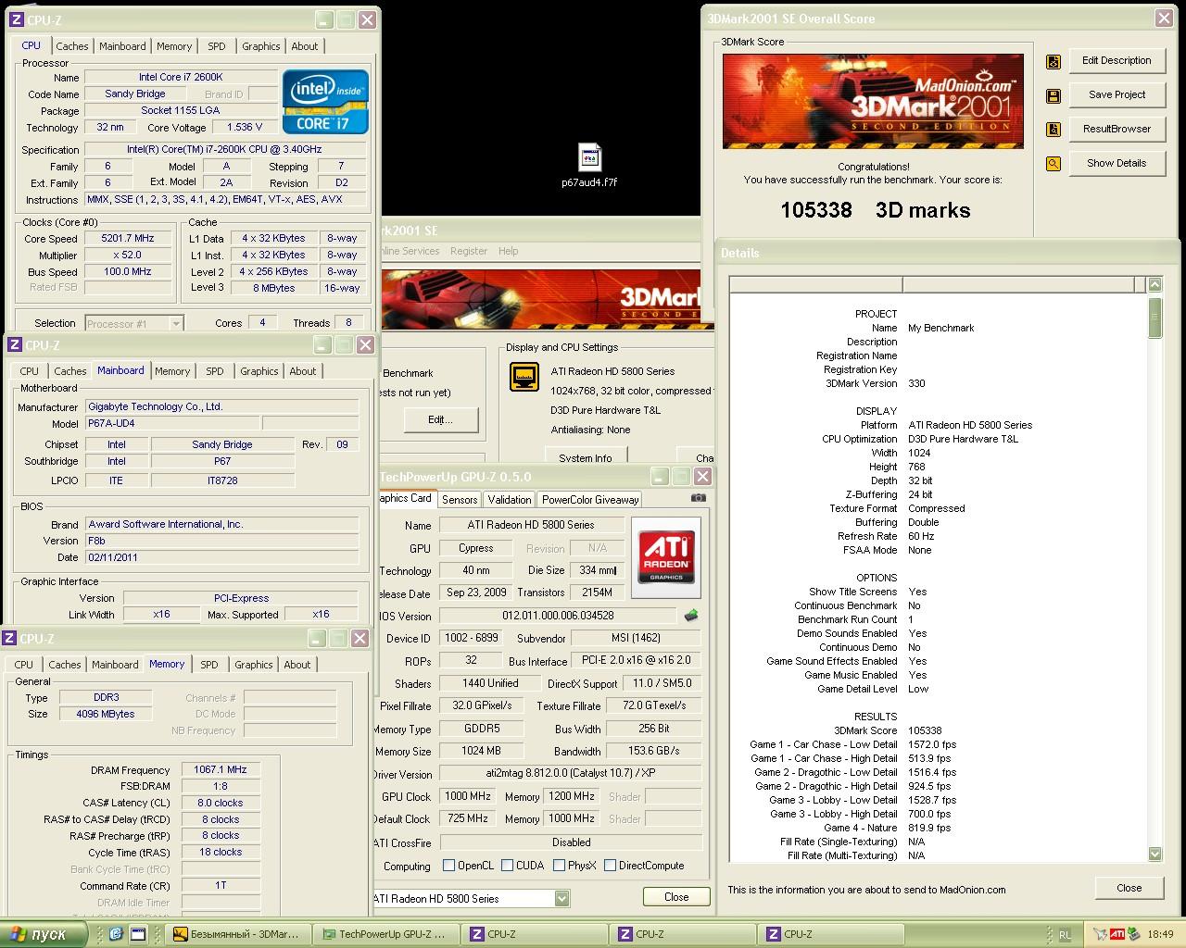
Task: Click the Show Desktop quick launch icon
Action: tap(138, 934)
